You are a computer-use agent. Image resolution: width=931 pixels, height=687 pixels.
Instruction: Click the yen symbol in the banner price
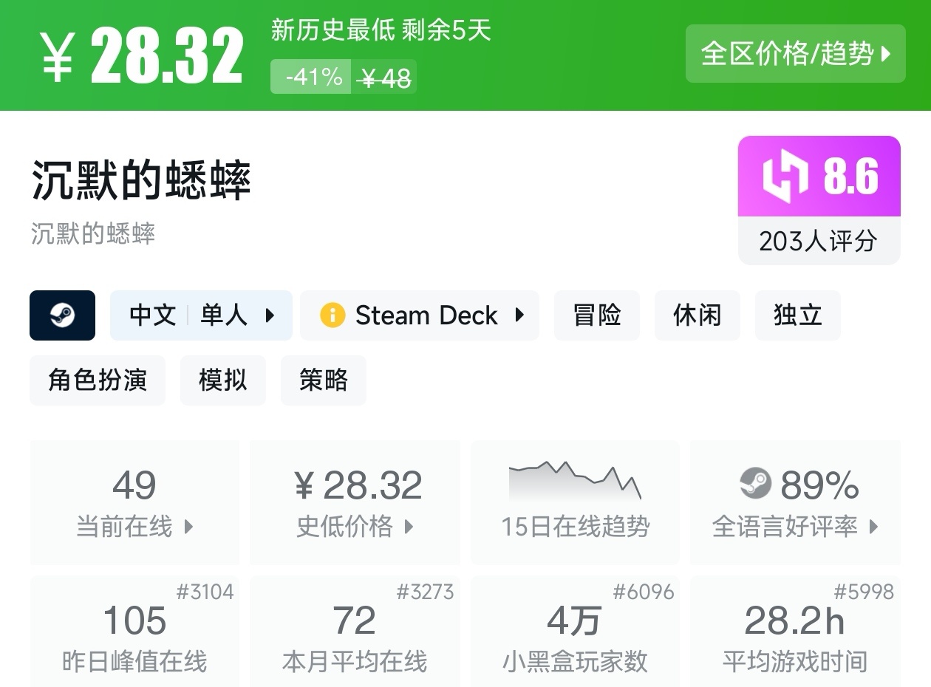tap(58, 56)
